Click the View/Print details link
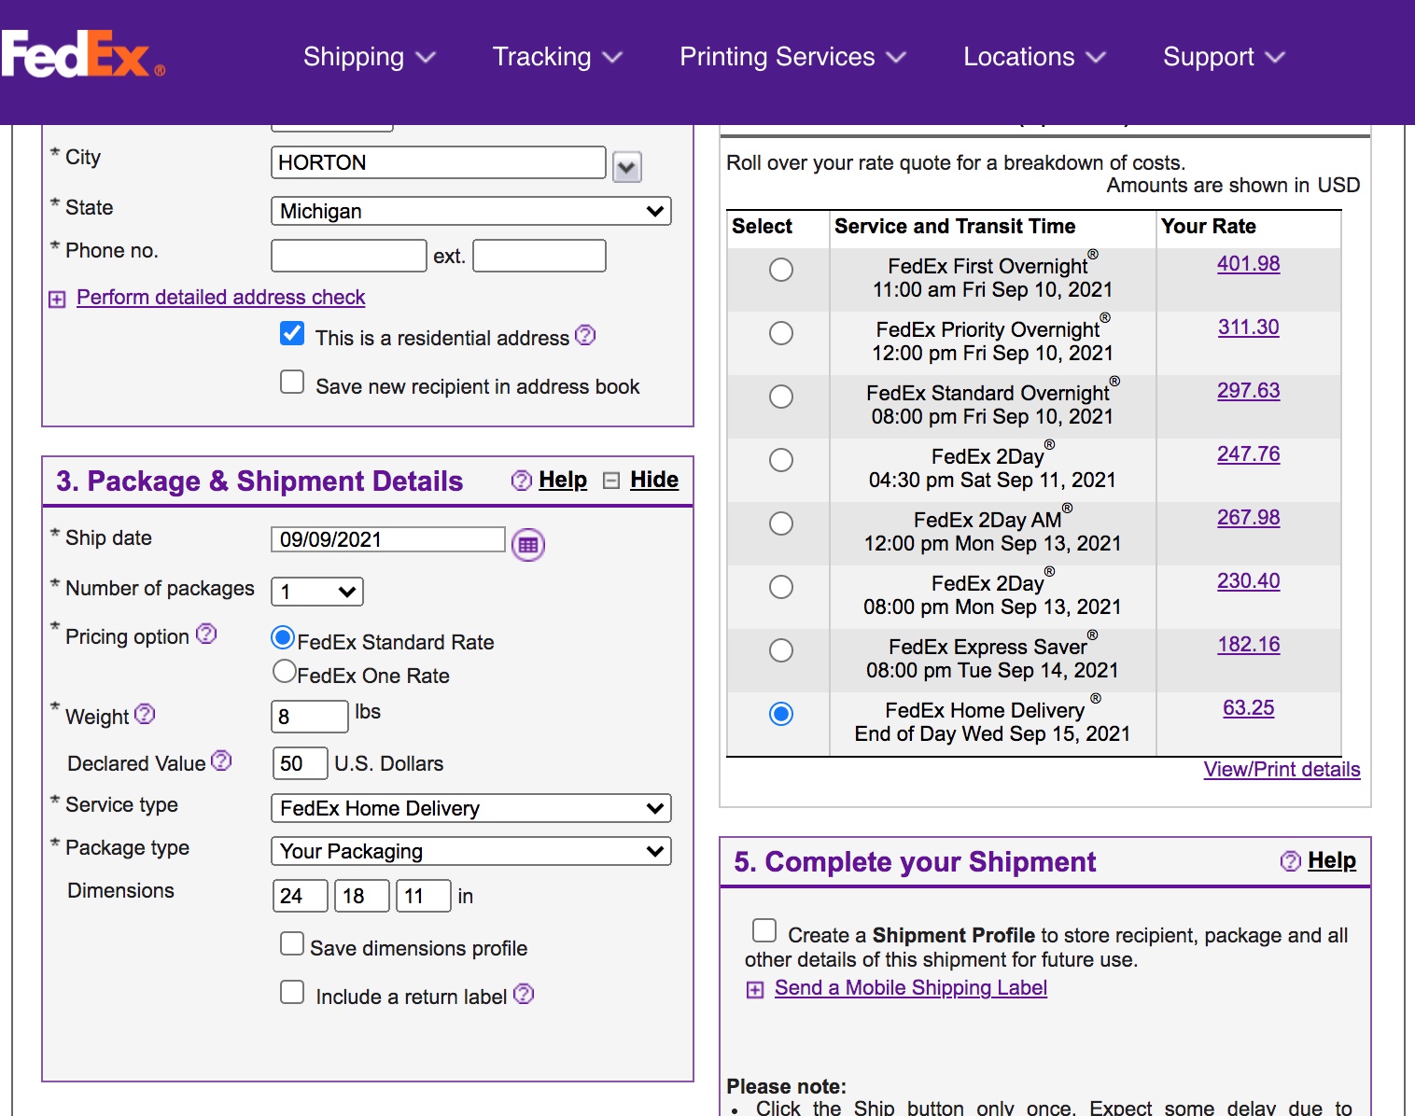This screenshot has width=1415, height=1116. (x=1281, y=770)
